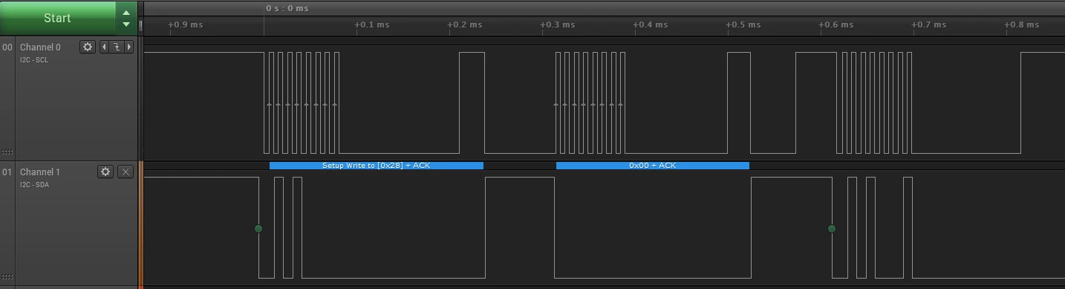Open the capture options arrows beside Start
1065x289 pixels.
point(126,18)
